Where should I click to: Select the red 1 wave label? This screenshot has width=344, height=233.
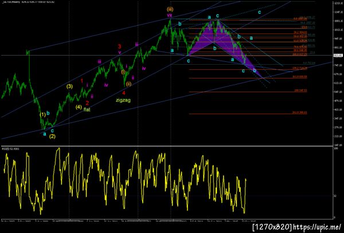pyautogui.click(x=82, y=81)
